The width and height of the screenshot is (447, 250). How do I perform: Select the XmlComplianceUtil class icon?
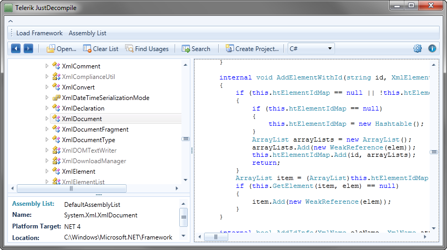(x=56, y=76)
